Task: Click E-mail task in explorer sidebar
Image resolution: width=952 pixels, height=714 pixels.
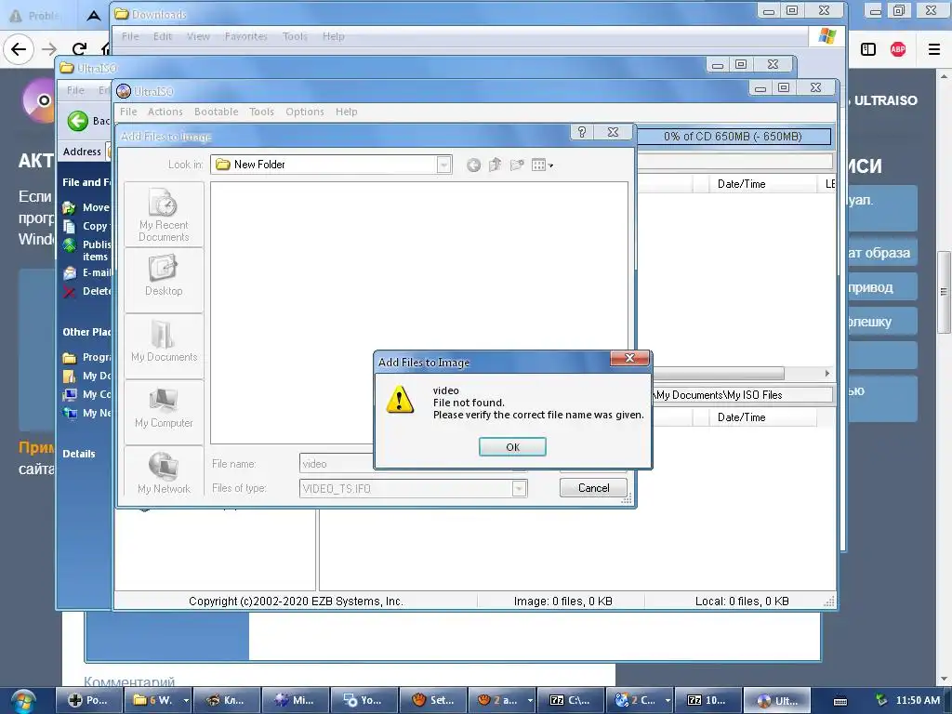Action: pyautogui.click(x=88, y=272)
